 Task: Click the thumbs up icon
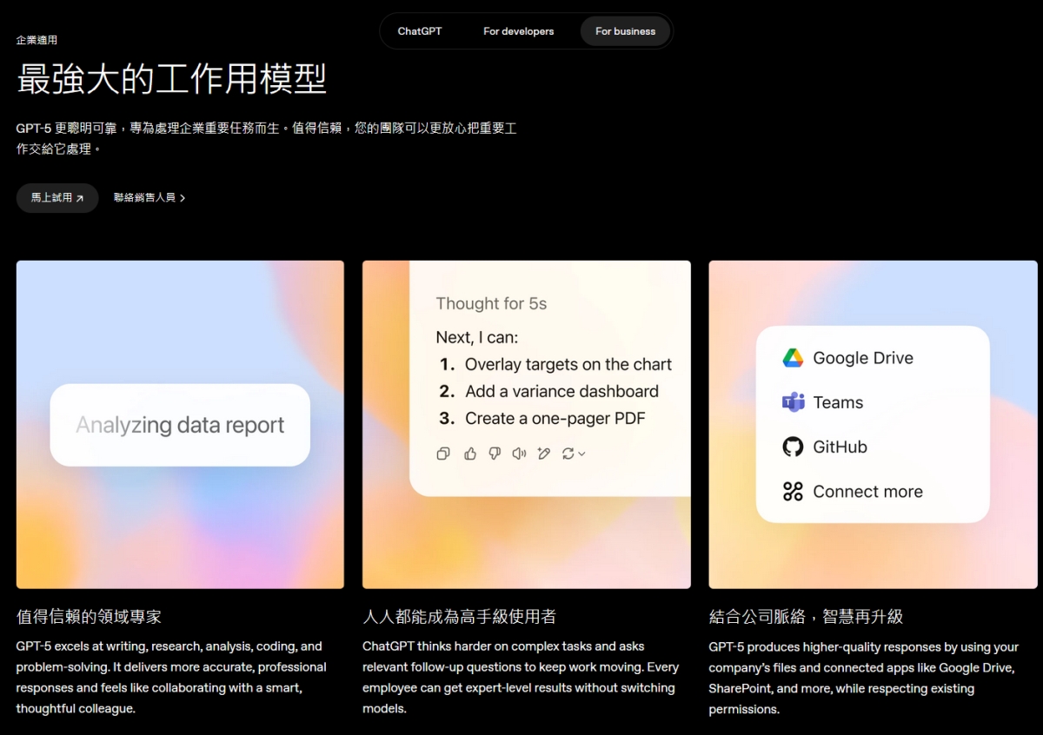tap(470, 454)
